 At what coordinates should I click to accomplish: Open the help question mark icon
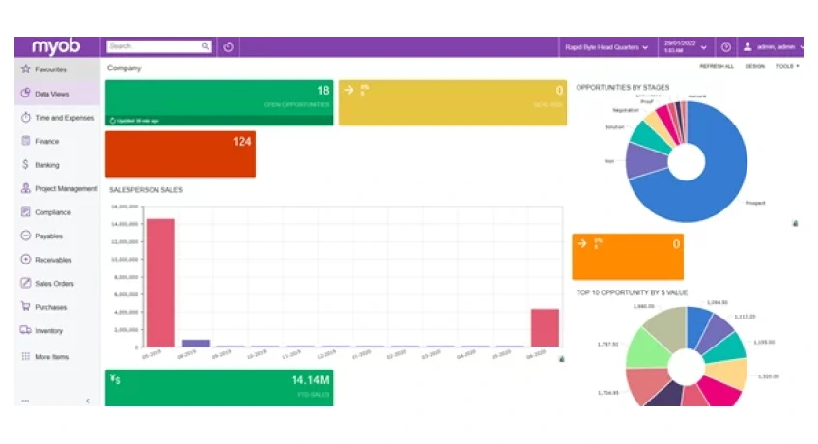725,47
